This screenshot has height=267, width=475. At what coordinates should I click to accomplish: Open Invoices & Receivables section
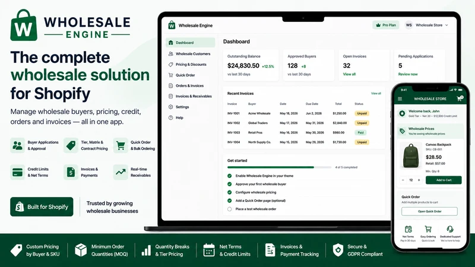(190, 96)
